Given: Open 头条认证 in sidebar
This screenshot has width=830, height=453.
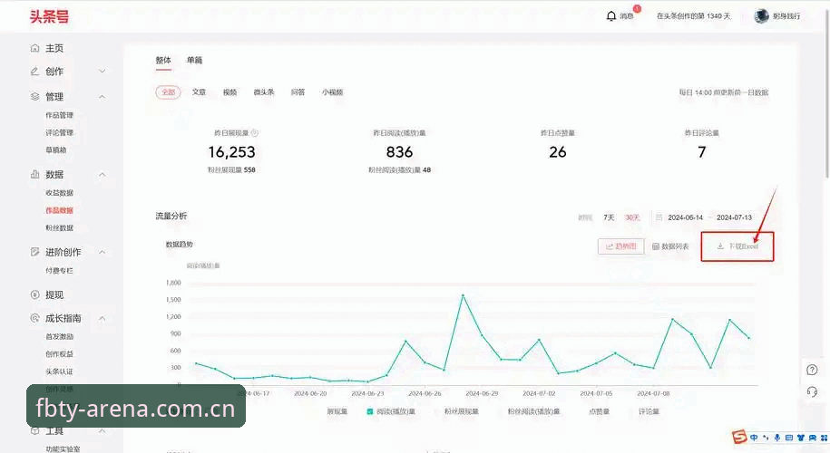Looking at the screenshot, I should [59, 371].
